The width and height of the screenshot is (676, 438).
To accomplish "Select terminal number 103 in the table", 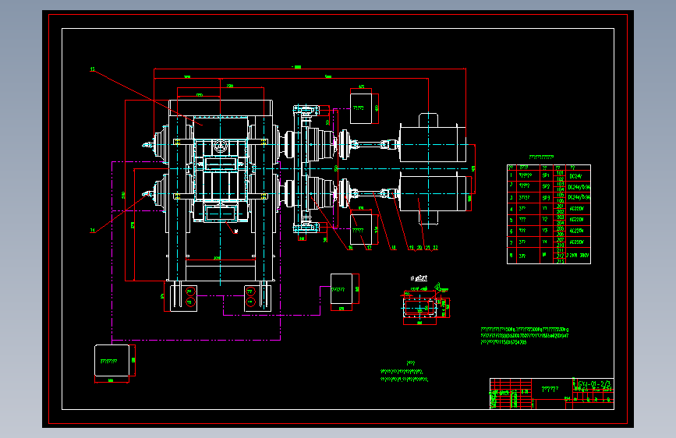I will click(560, 184).
